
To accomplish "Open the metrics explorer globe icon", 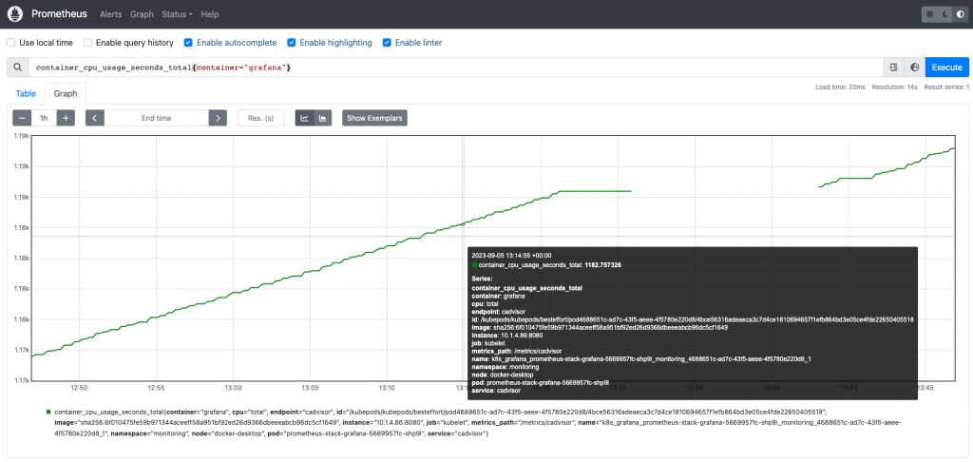I will [914, 67].
